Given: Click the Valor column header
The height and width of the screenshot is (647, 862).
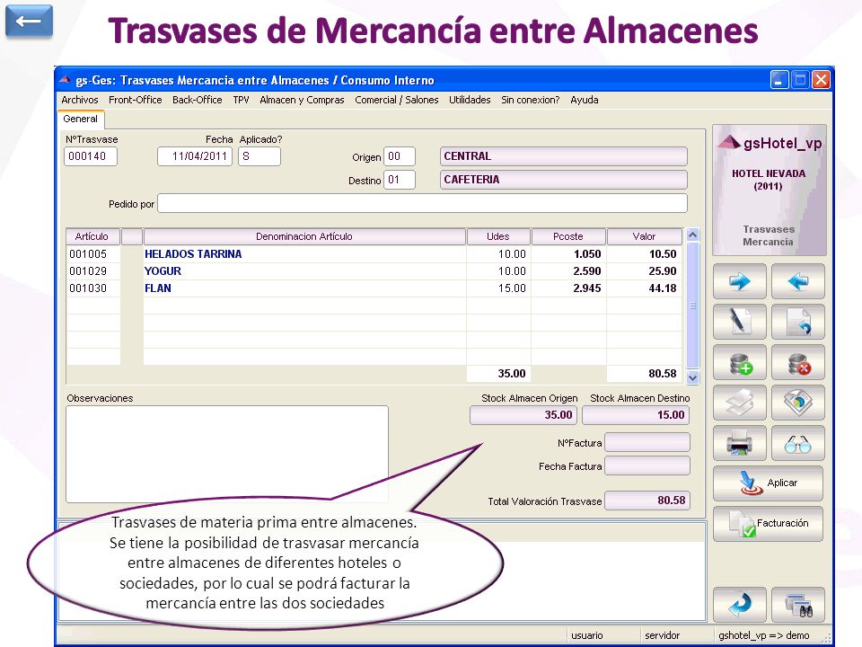Looking at the screenshot, I should 645,236.
